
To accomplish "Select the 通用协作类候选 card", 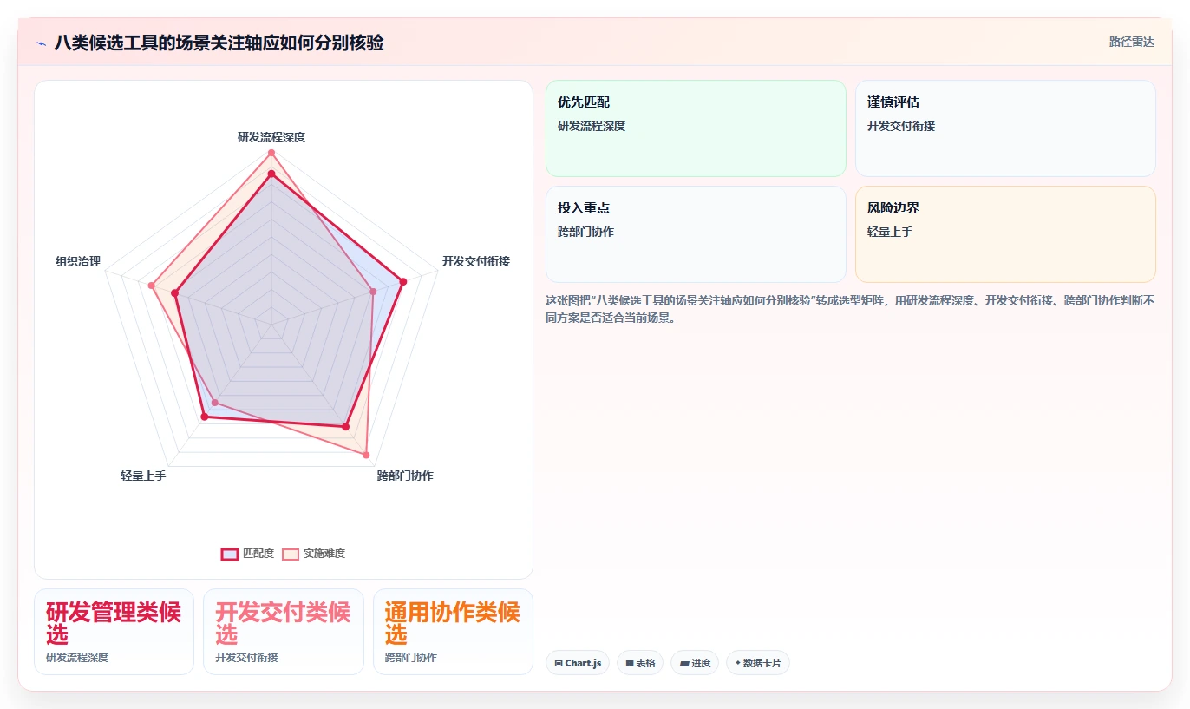I will [453, 632].
